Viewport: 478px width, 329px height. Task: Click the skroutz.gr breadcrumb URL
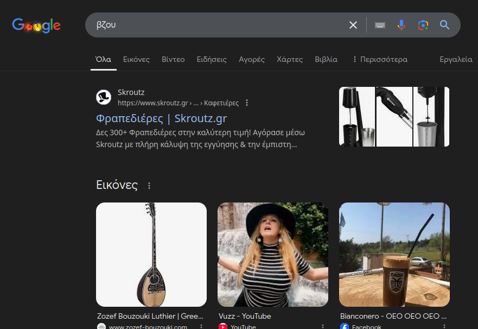click(178, 103)
